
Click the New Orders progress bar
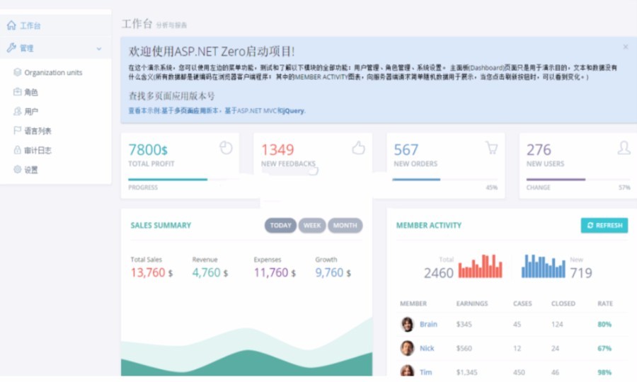445,179
